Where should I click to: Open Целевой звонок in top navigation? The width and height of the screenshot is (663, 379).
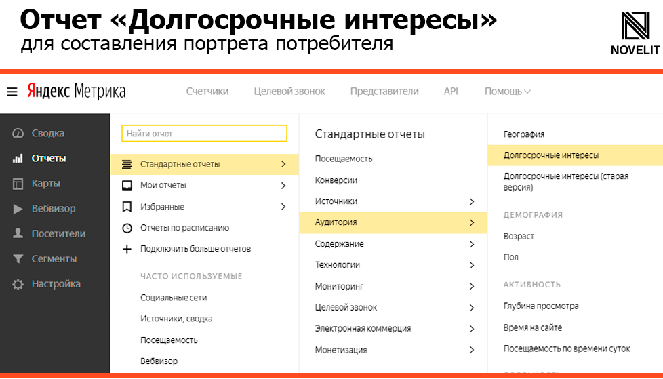tap(289, 92)
